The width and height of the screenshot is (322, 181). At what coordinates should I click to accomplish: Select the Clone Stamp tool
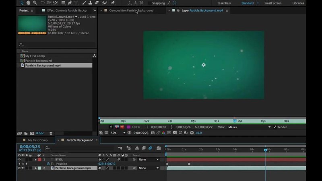pyautogui.click(x=90, y=3)
